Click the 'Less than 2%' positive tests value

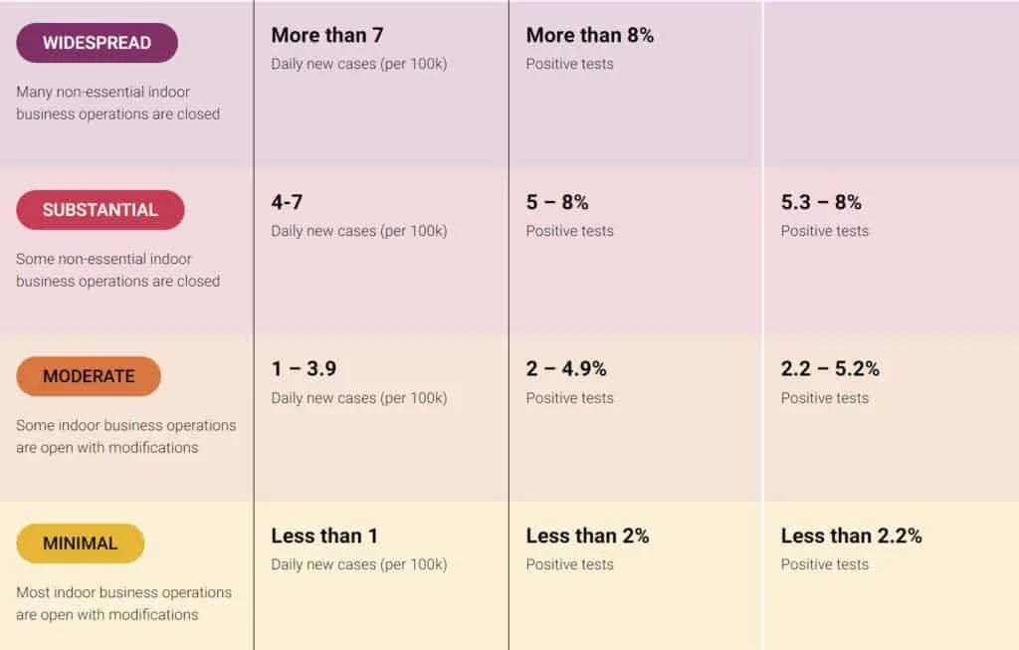pos(587,536)
